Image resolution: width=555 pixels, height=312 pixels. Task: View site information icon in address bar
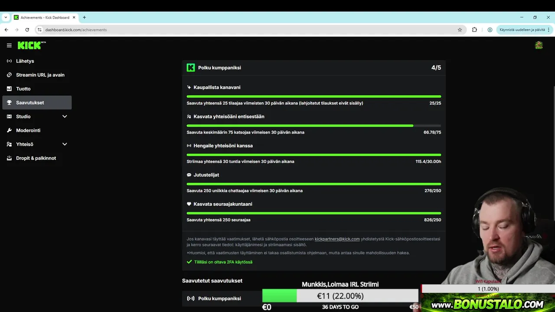[39, 30]
